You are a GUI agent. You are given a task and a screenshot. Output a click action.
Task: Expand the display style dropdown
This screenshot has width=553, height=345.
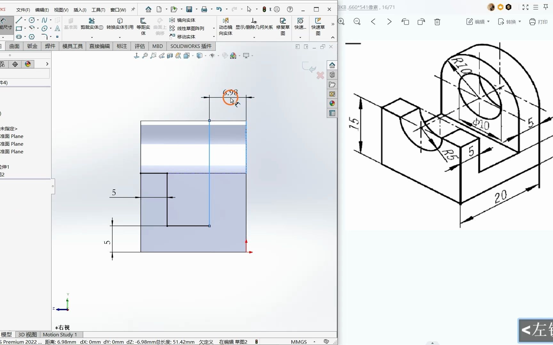point(206,56)
